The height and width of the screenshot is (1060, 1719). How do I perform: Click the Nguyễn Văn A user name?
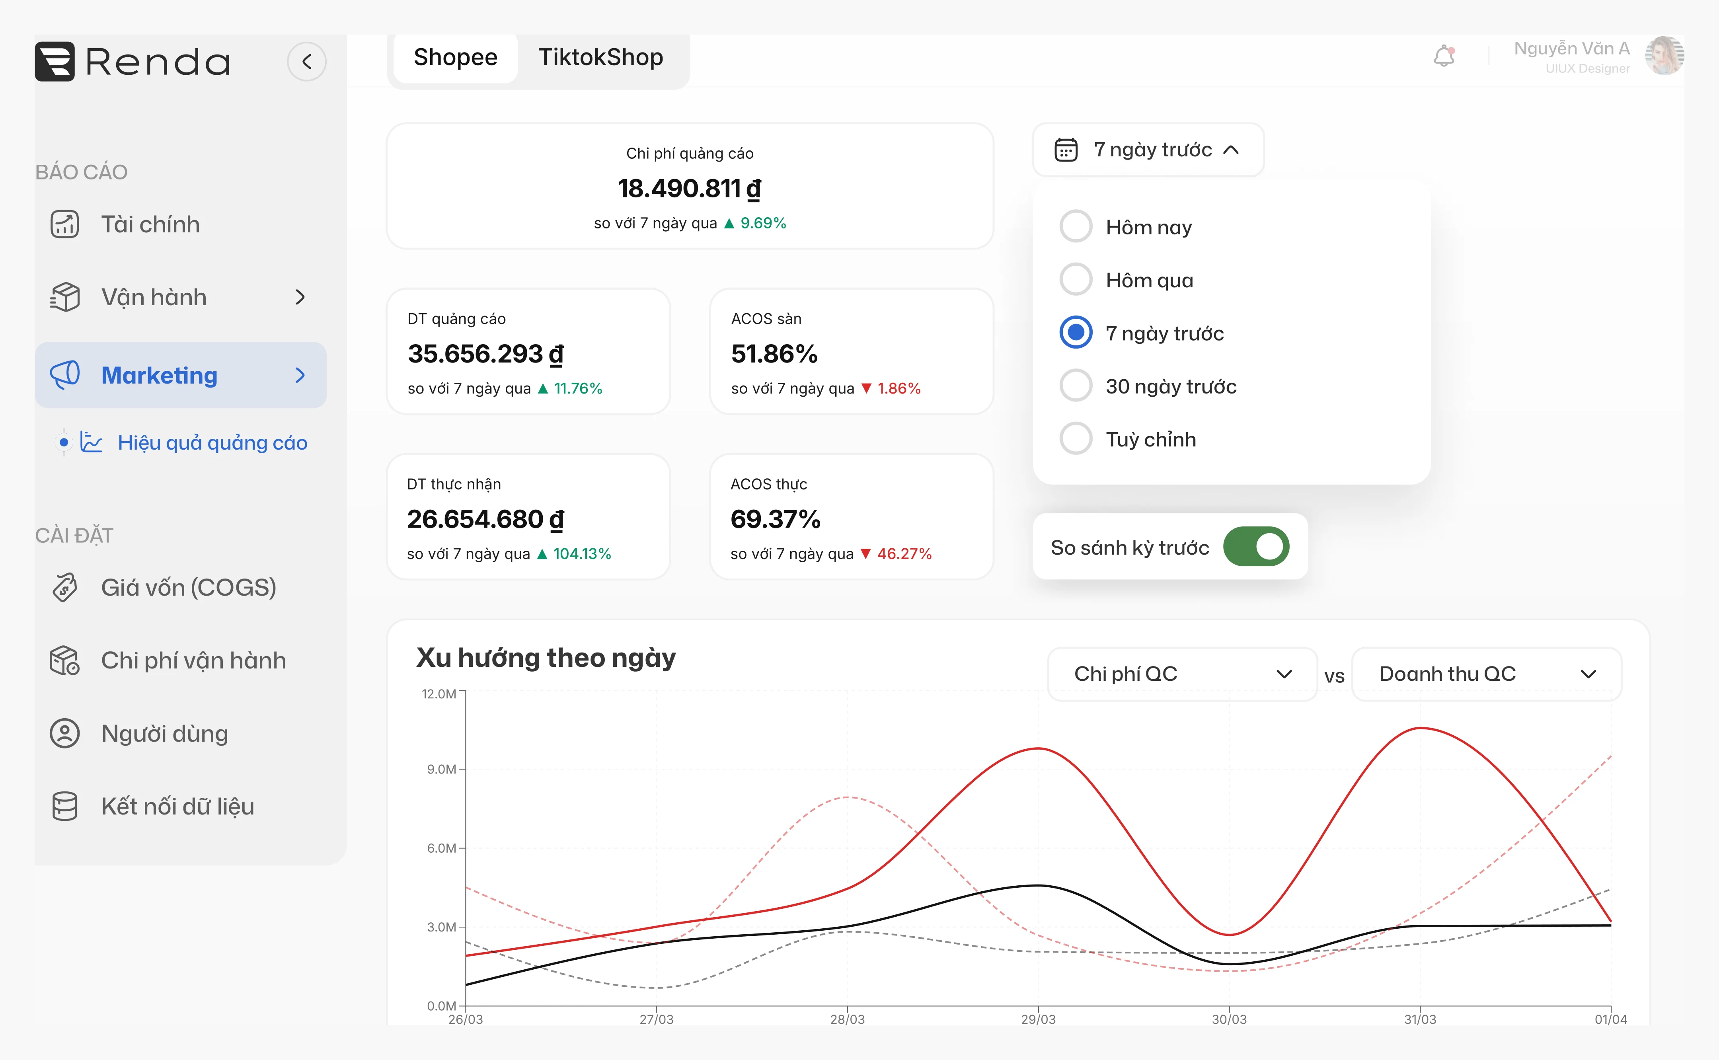click(x=1572, y=49)
